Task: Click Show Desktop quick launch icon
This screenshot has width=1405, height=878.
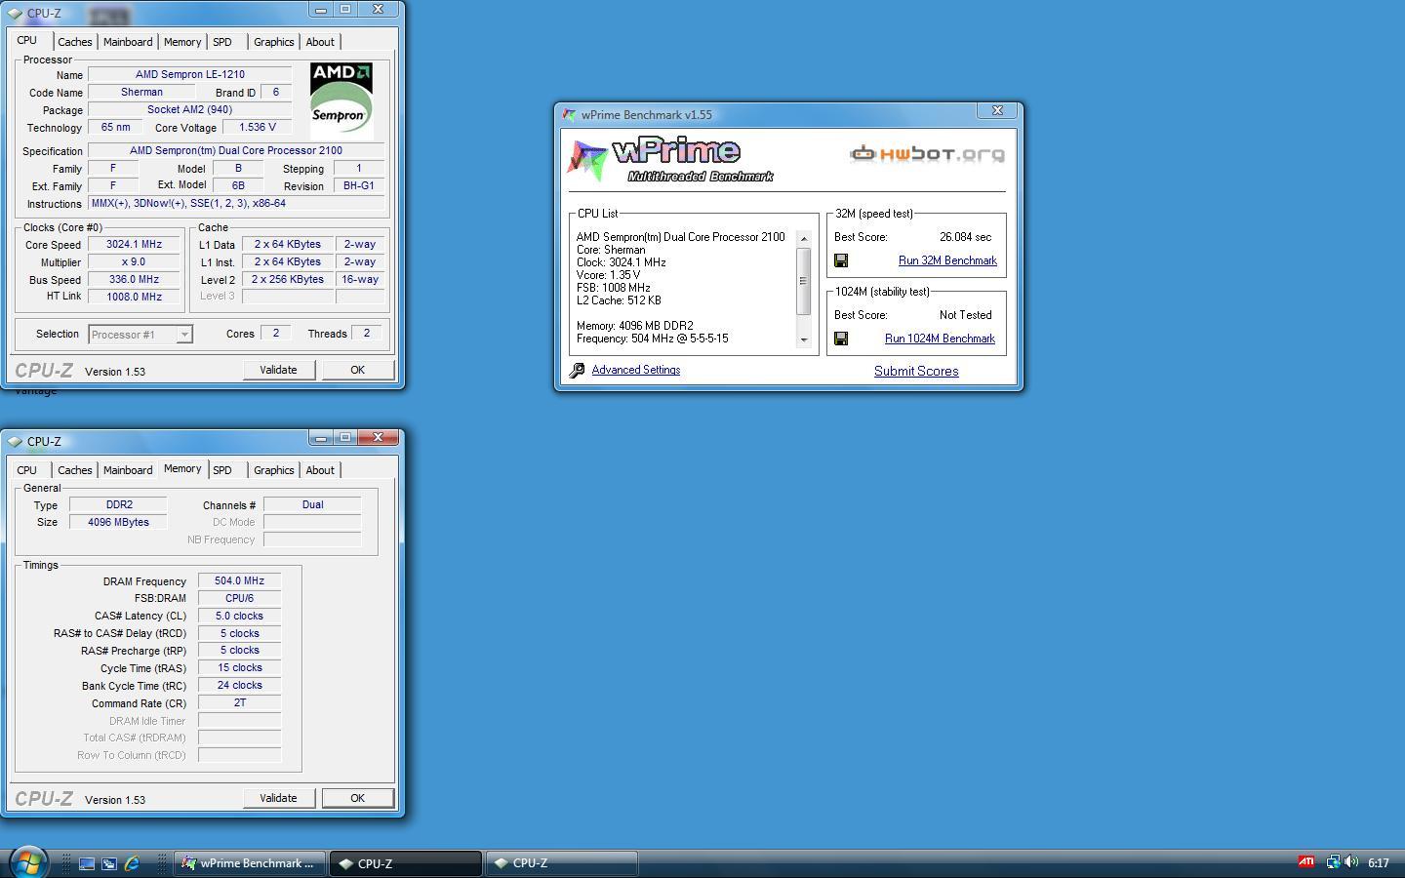Action: pyautogui.click(x=87, y=863)
